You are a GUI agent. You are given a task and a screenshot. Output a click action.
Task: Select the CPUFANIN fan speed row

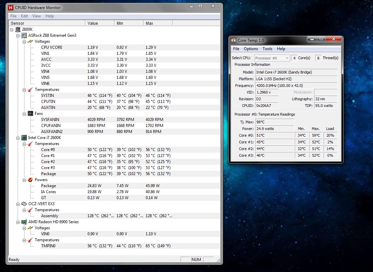(52, 126)
